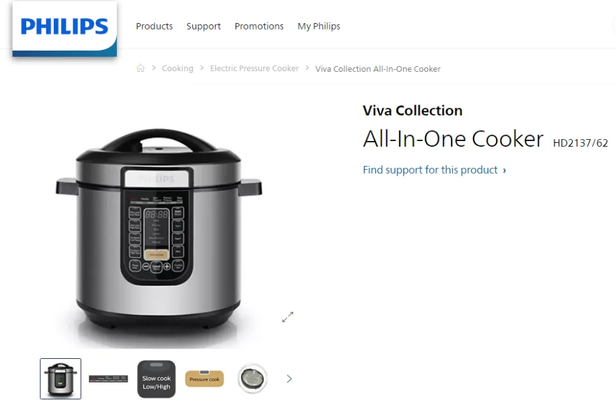
Task: Expand the product image to fullscreen
Action: point(287,317)
